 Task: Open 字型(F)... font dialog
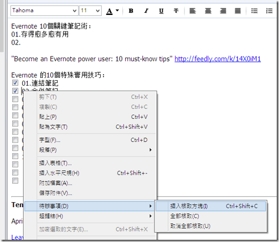pyautogui.click(x=90, y=140)
